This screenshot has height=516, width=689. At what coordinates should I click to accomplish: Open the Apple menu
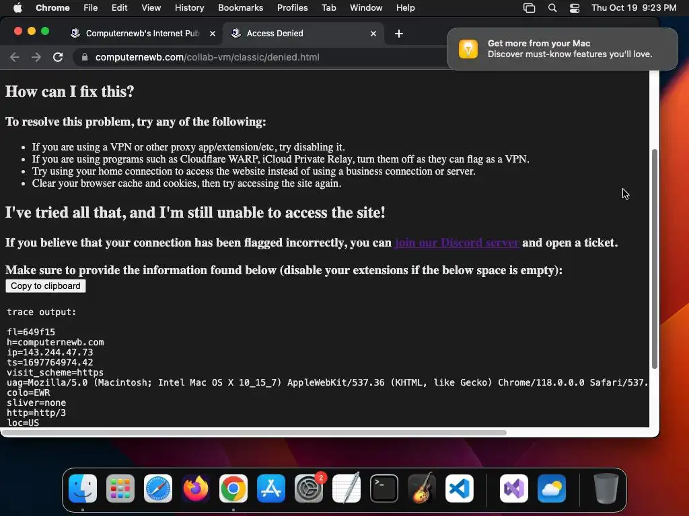(17, 7)
